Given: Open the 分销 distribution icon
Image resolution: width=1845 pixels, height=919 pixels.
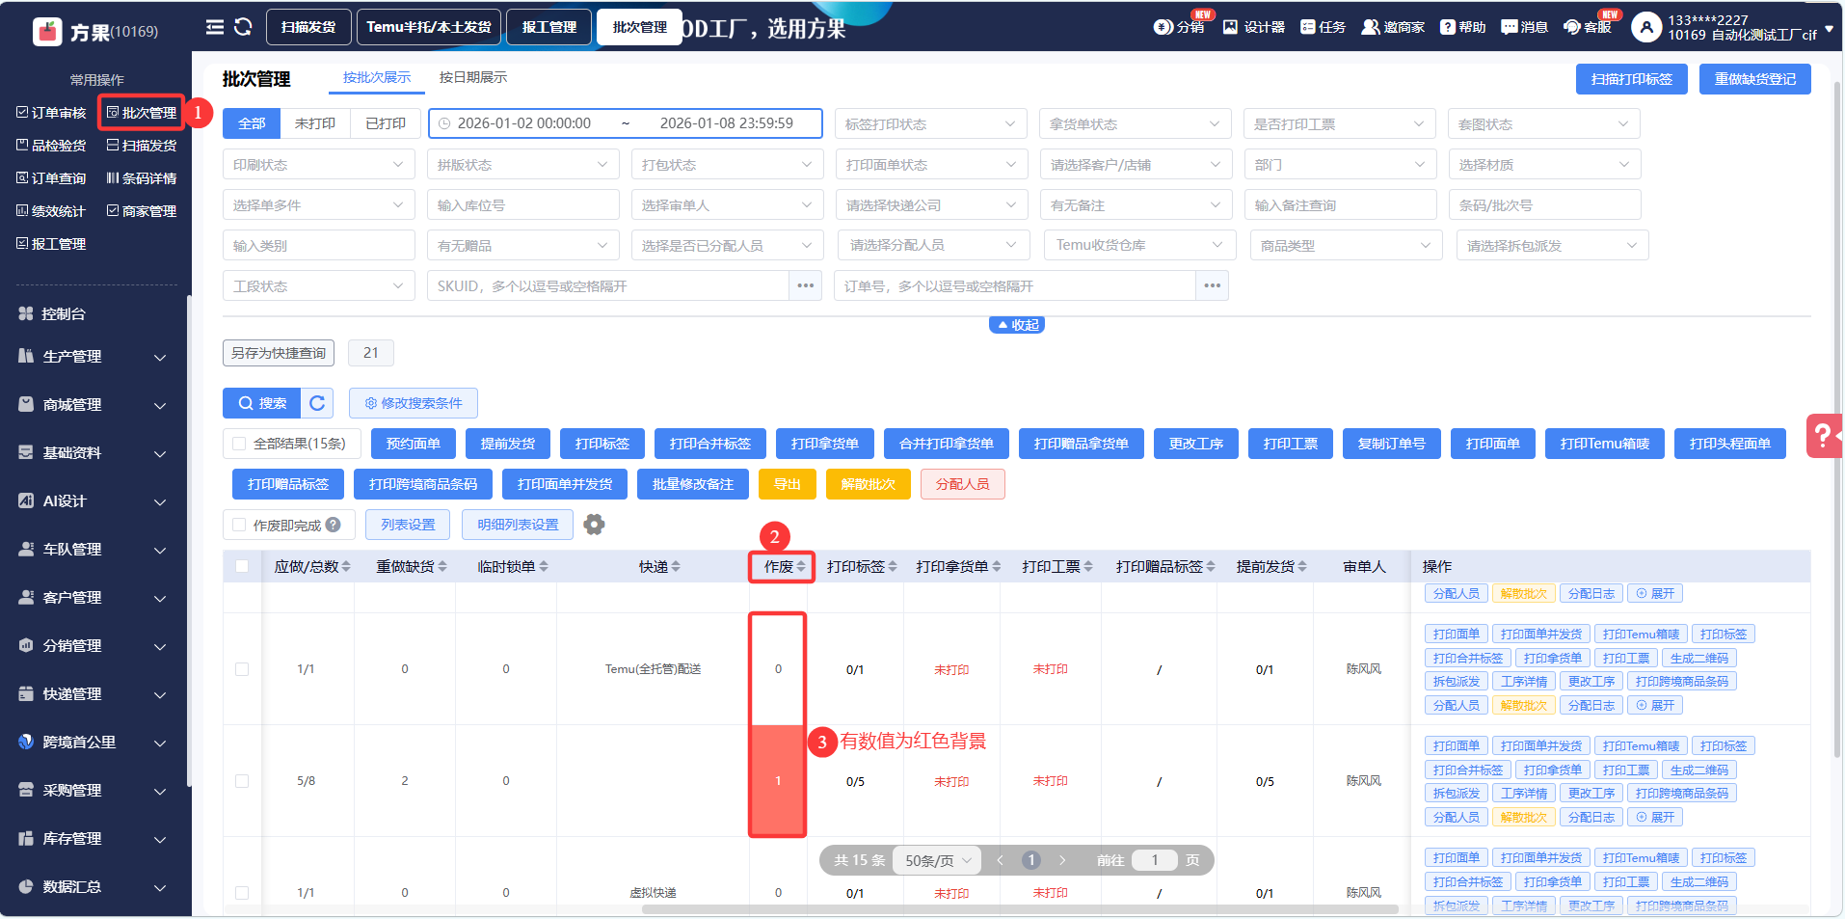Looking at the screenshot, I should 1163,27.
